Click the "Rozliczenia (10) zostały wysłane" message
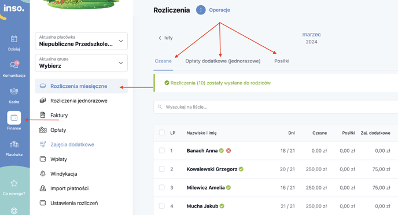Image resolution: width=398 pixels, height=215 pixels. tap(220, 83)
